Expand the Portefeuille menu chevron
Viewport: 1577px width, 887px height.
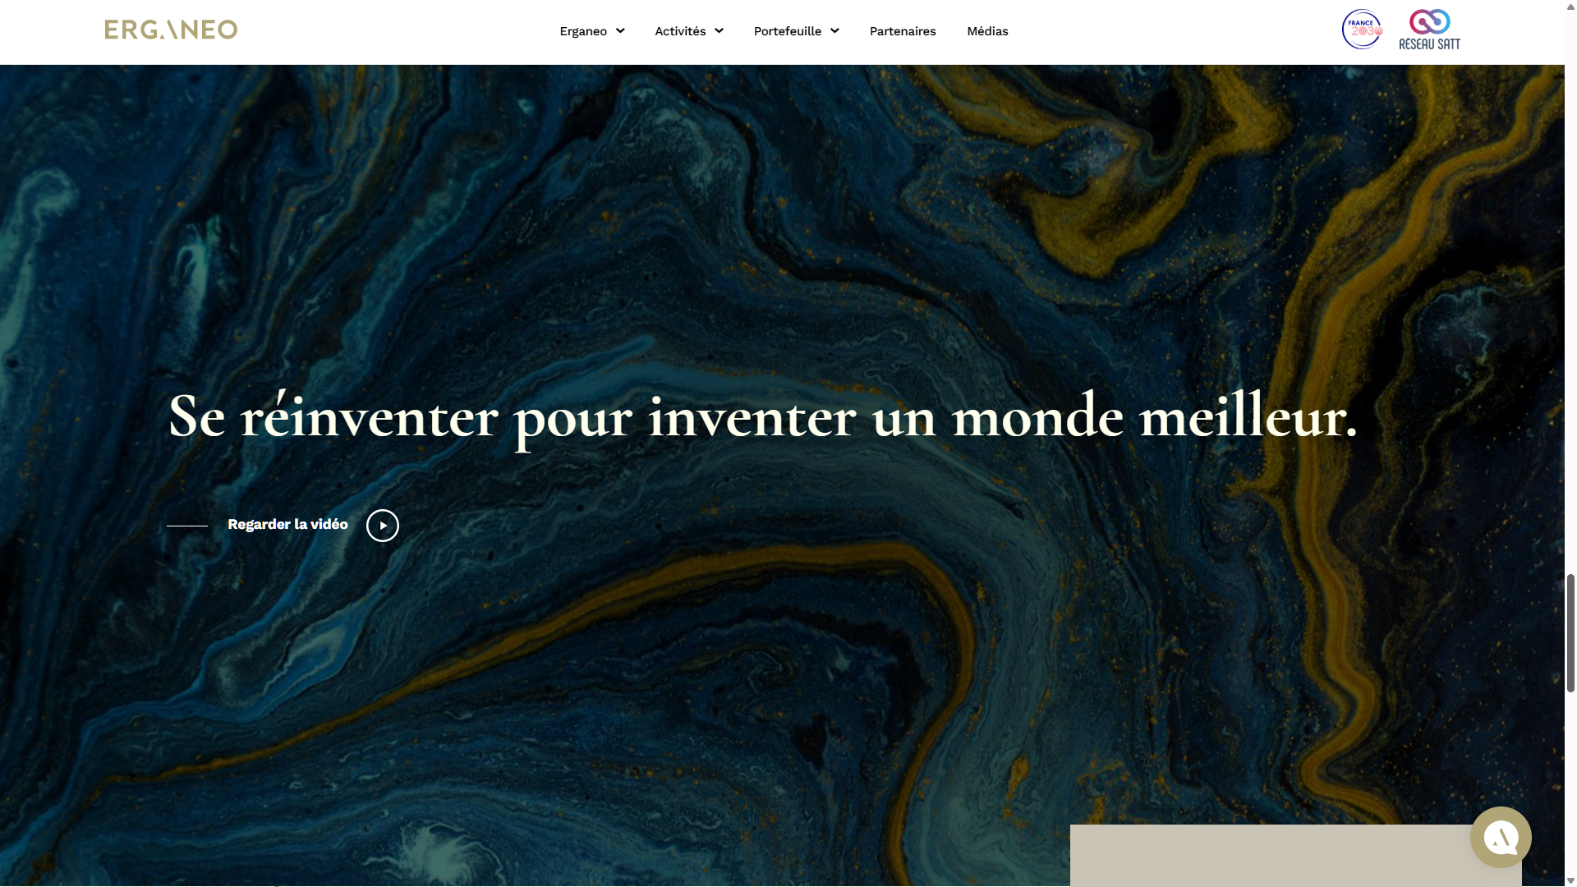pos(834,31)
